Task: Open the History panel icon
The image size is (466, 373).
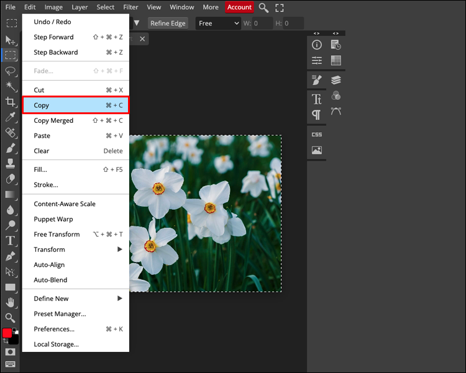Action: (336, 45)
